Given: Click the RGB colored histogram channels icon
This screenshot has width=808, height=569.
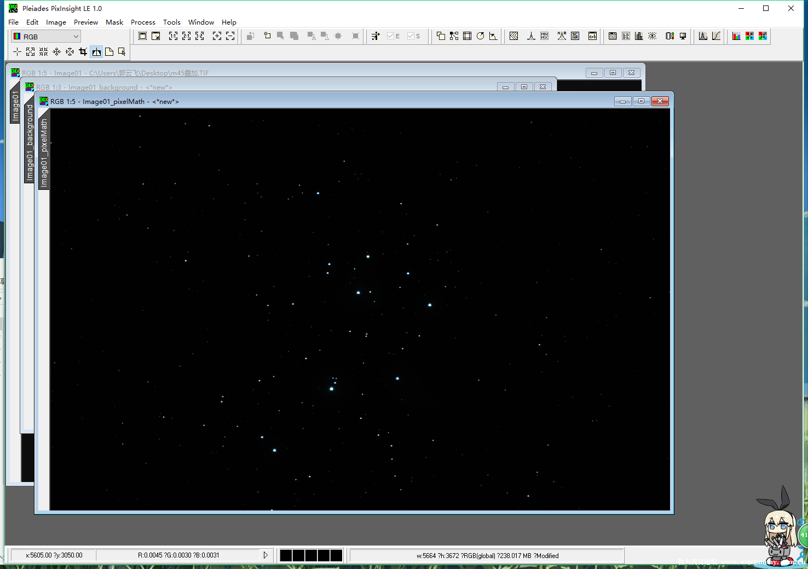Looking at the screenshot, I should [x=737, y=36].
